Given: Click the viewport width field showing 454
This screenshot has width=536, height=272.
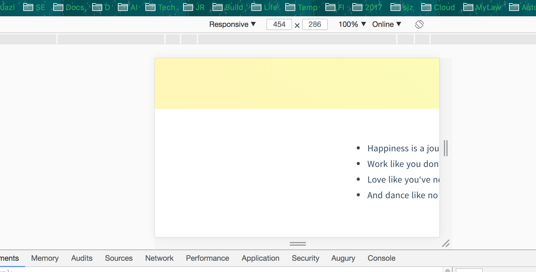Looking at the screenshot, I should click(x=279, y=24).
